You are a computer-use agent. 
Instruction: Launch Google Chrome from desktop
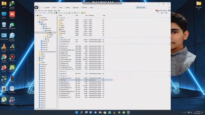4,58
